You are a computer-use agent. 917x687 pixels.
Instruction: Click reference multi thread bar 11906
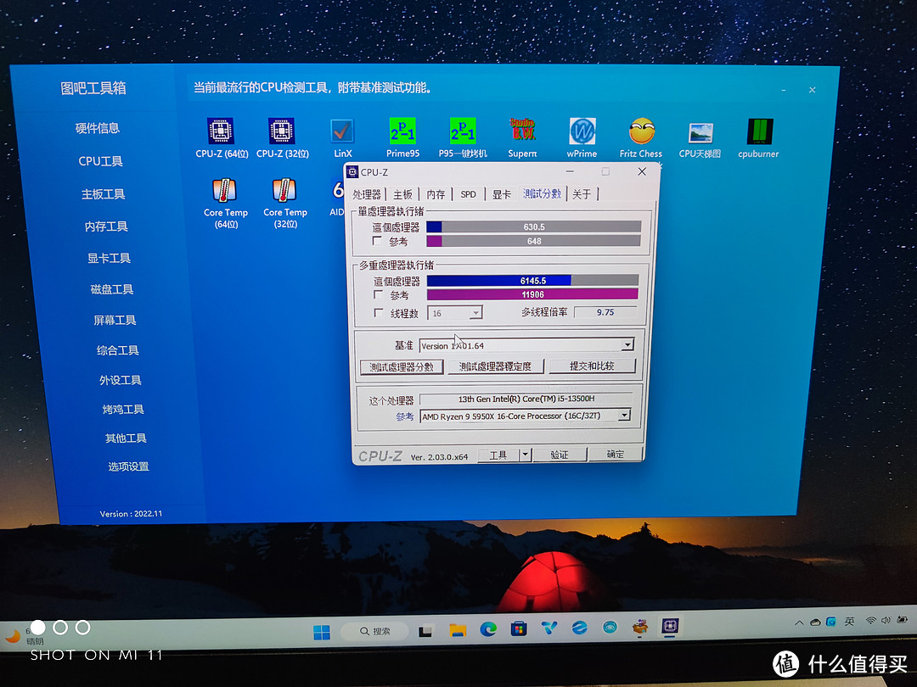pos(532,294)
